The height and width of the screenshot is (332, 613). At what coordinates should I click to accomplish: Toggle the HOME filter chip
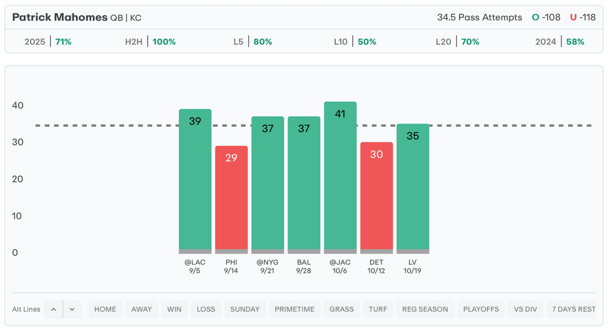[x=105, y=309]
